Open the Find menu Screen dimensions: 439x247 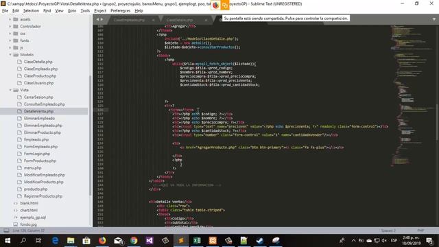click(x=47, y=11)
